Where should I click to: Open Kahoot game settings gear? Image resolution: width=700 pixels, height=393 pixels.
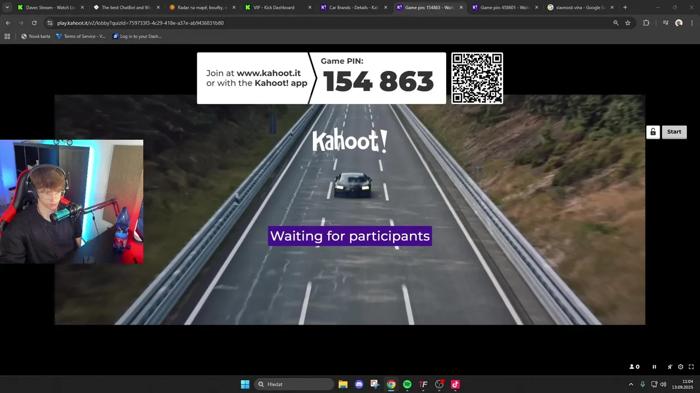point(681,367)
